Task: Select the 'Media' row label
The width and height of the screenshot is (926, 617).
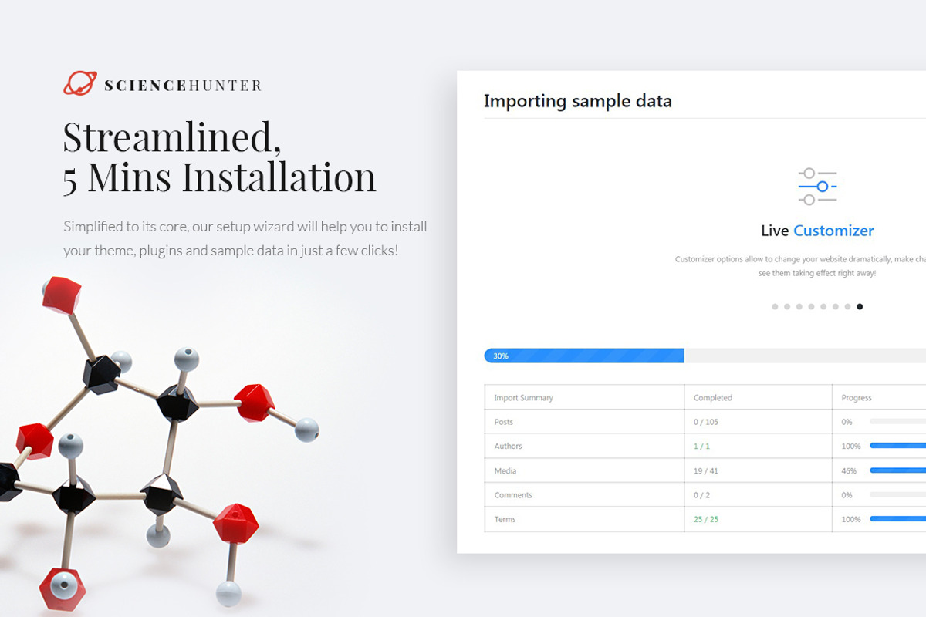Action: [505, 470]
